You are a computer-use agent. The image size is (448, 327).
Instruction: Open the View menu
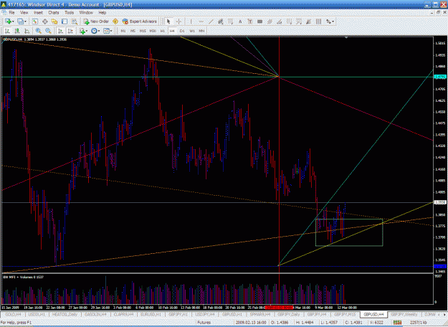pos(24,13)
